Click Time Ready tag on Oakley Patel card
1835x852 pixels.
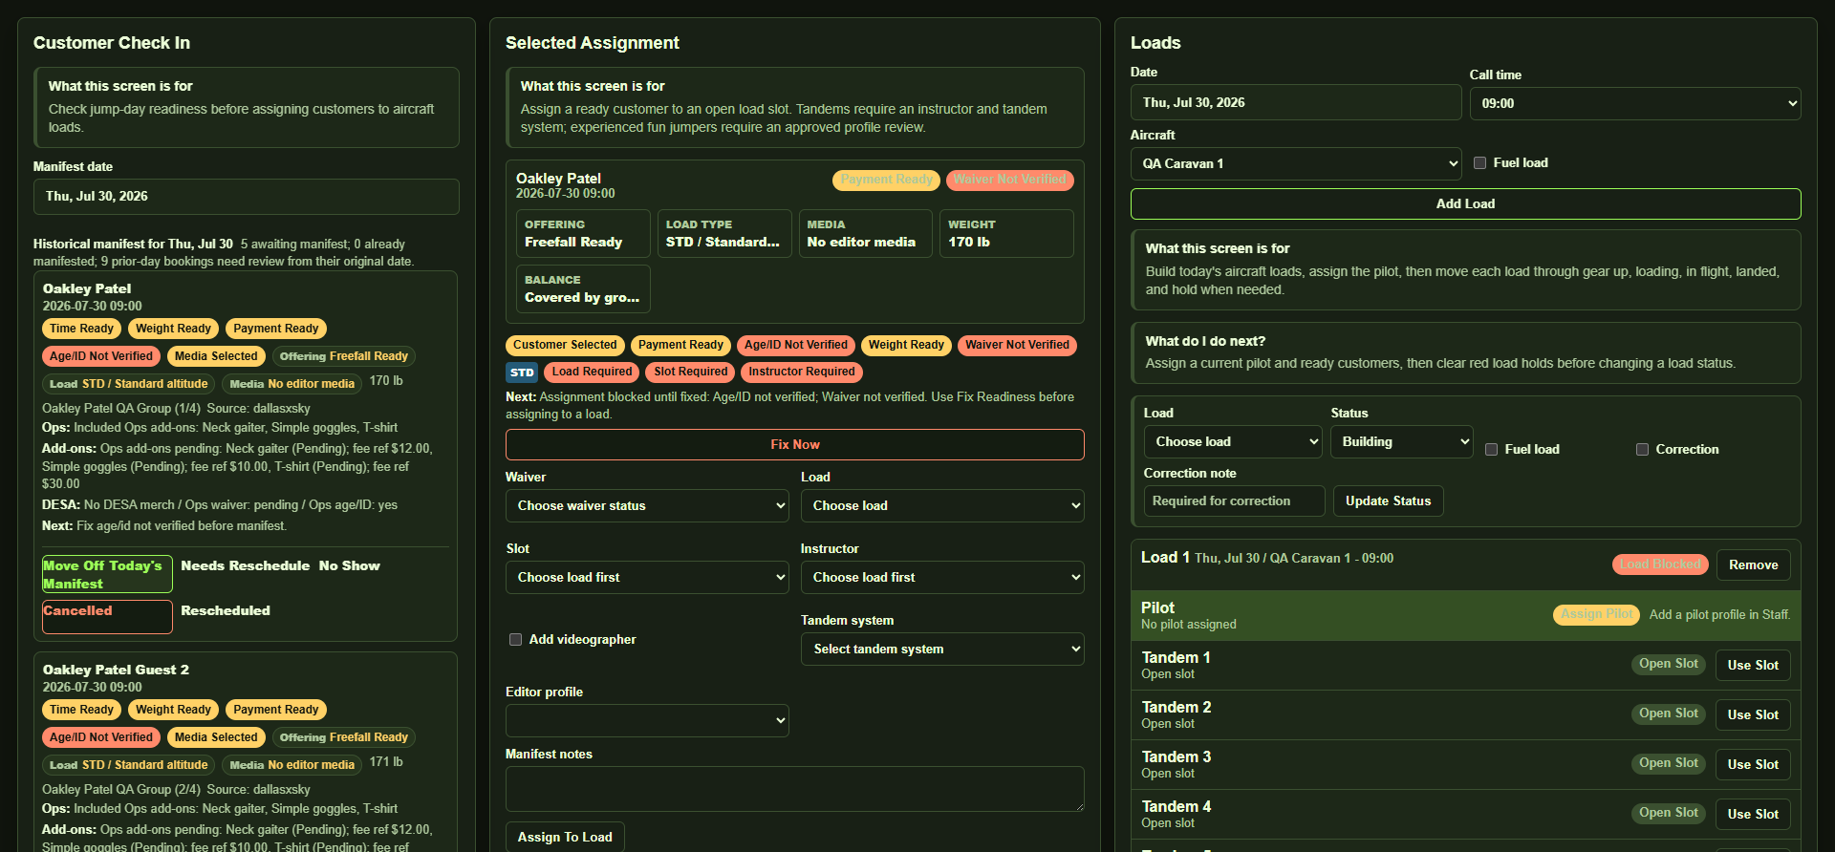(81, 329)
